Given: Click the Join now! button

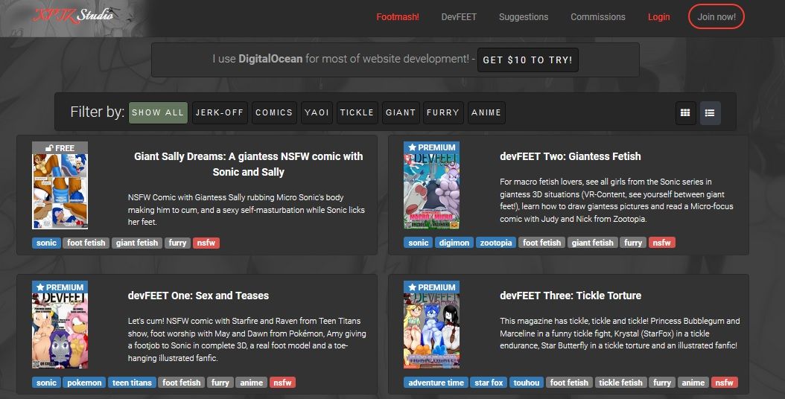Looking at the screenshot, I should coord(716,17).
